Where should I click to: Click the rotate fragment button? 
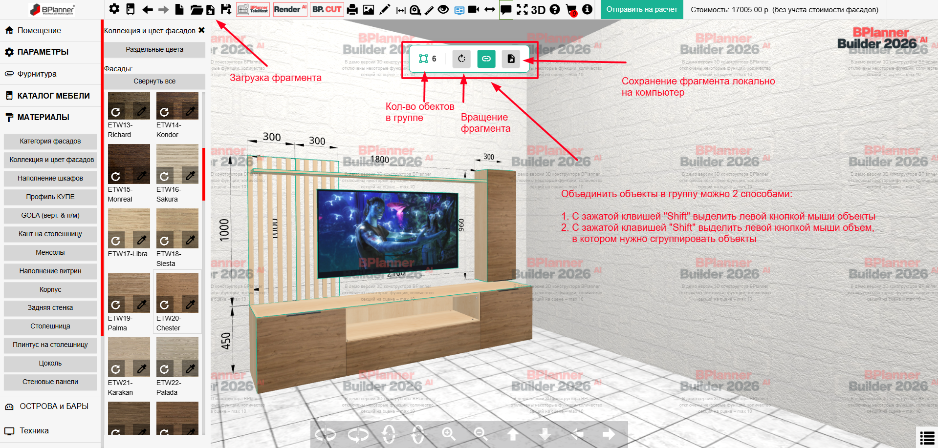pos(461,59)
